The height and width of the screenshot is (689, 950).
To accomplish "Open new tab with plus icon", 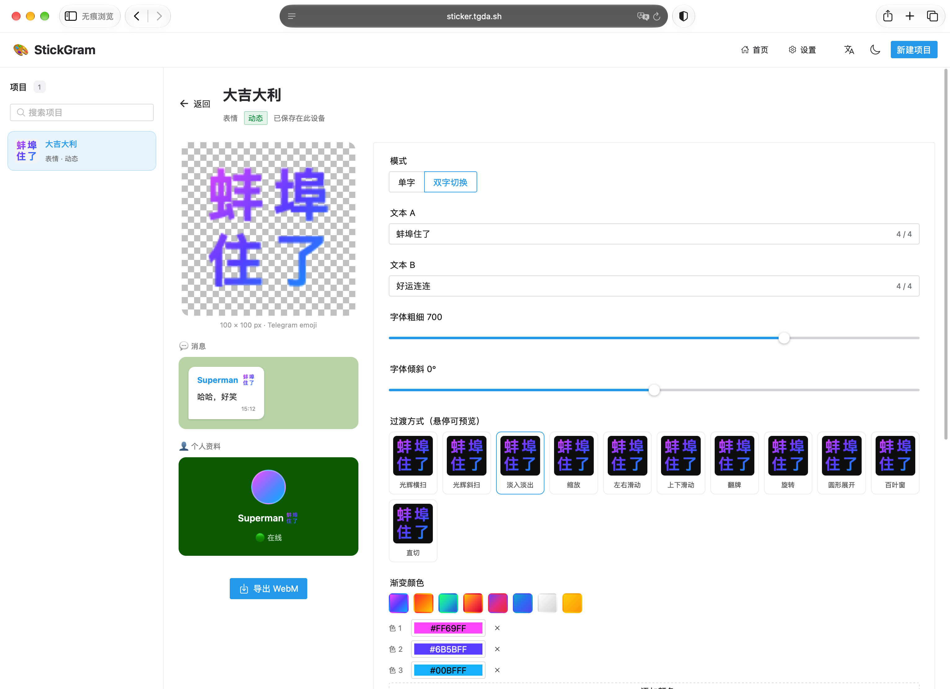I will point(909,16).
